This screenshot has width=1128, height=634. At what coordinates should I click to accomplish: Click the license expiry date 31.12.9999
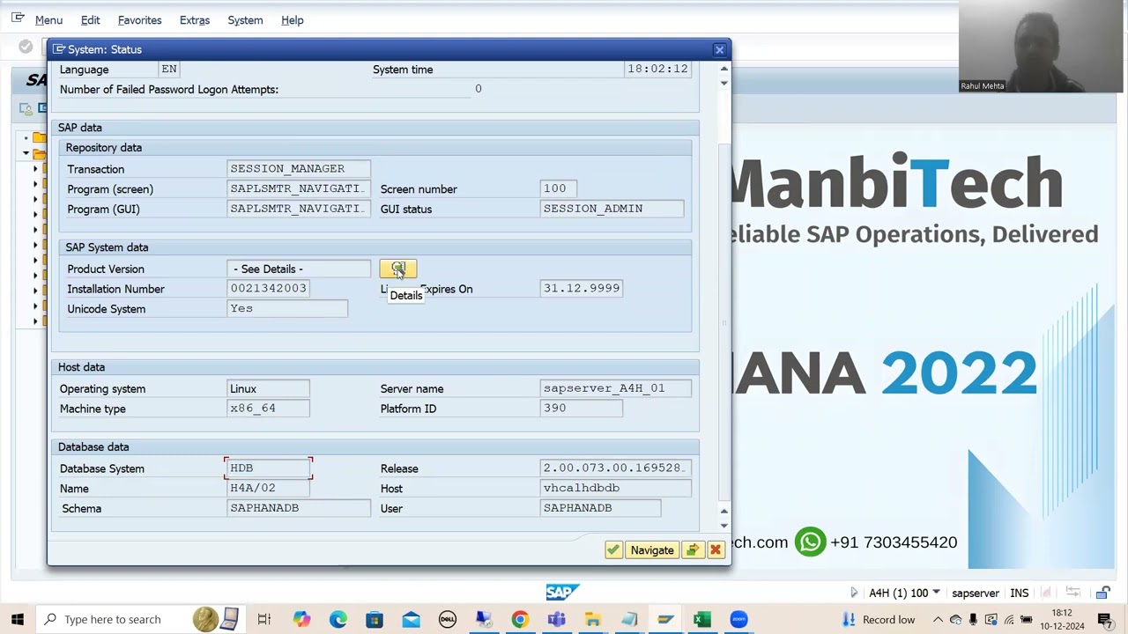pos(582,289)
